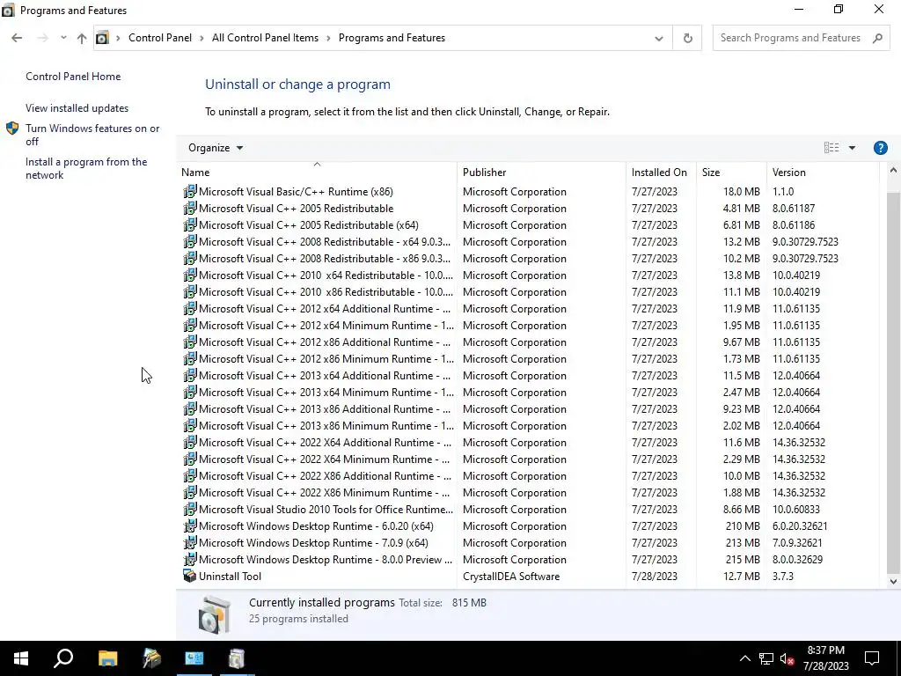Click the Visual C++ 2005 Redistributable (x64) icon
This screenshot has height=676, width=901.
[190, 224]
